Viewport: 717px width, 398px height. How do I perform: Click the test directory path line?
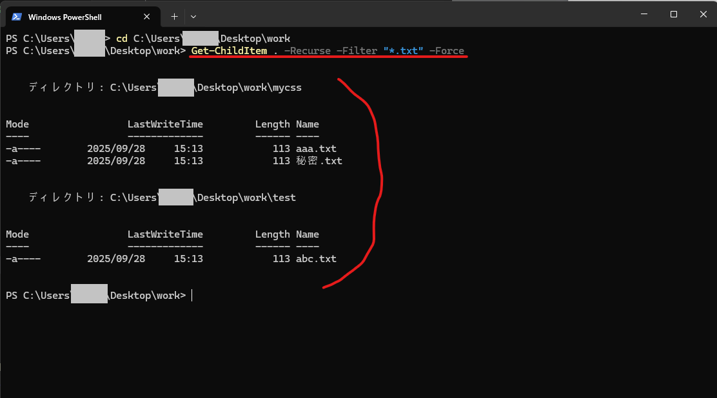pyautogui.click(x=162, y=198)
